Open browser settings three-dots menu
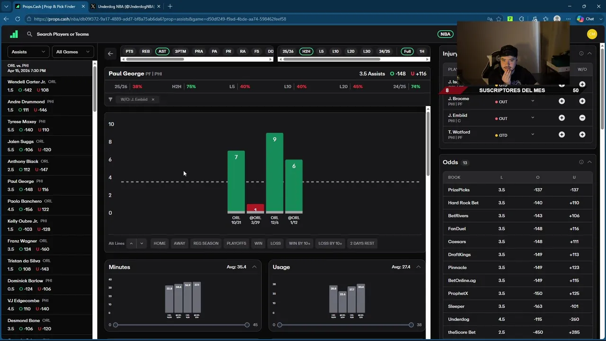This screenshot has height=341, width=606. 568,19
